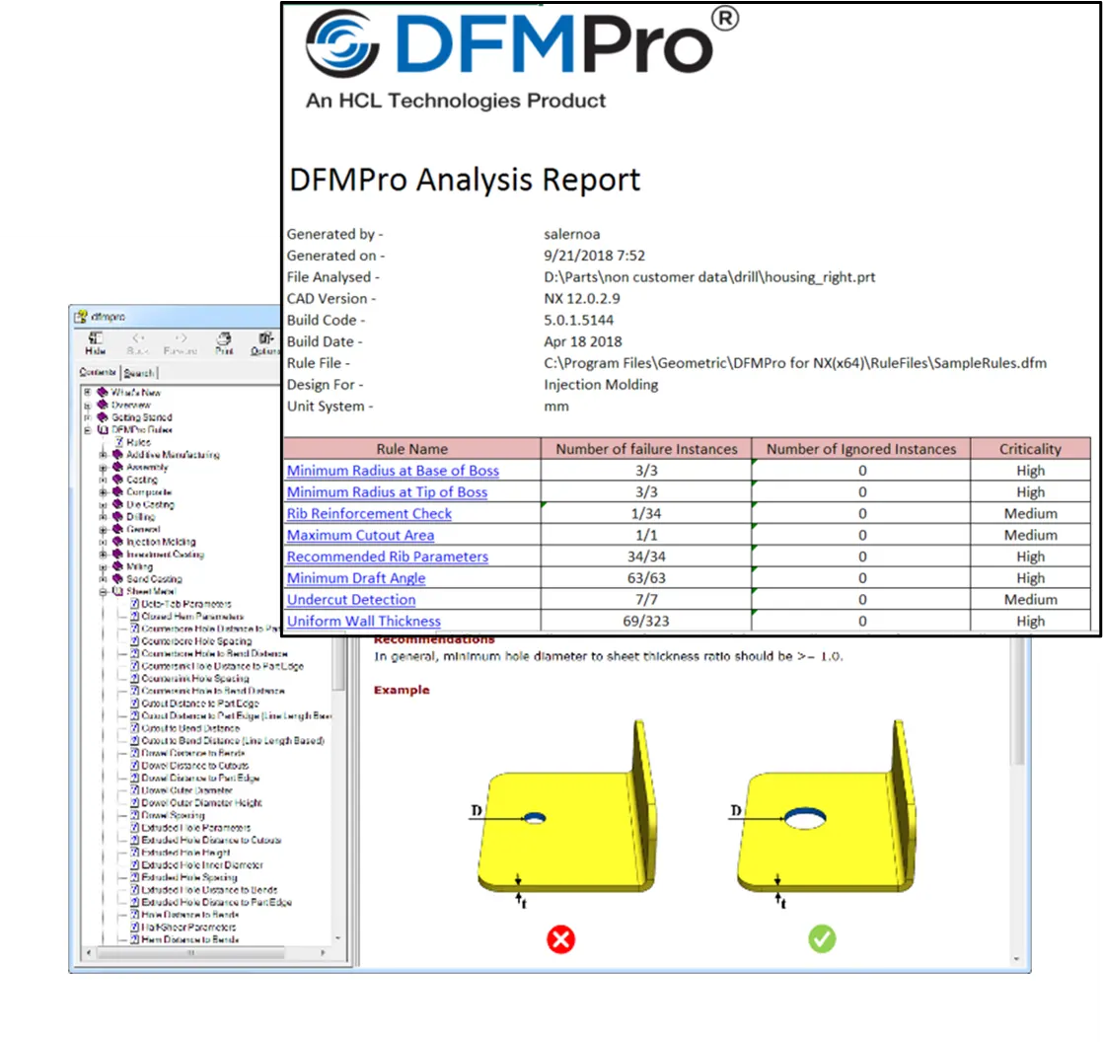Image resolution: width=1103 pixels, height=1042 pixels.
Task: Select Counterbore Hole Spacing help topic
Action: coord(196,641)
